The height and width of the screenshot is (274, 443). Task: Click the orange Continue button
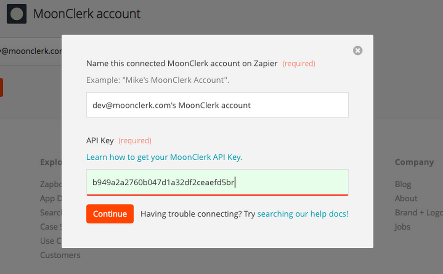(110, 214)
